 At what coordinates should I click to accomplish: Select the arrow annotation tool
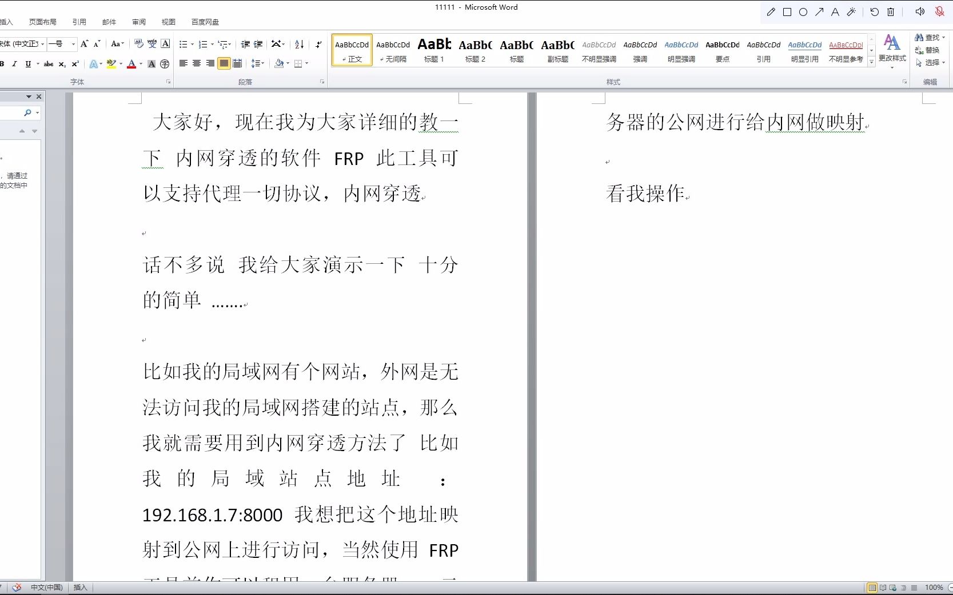tap(819, 12)
